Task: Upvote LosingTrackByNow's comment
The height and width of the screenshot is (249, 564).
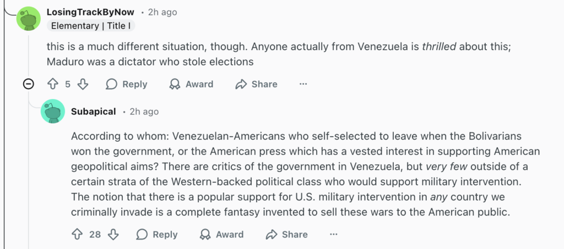Action: coord(53,84)
